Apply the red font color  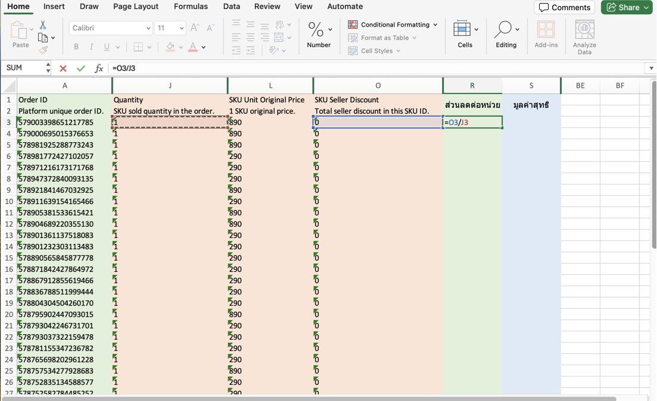[x=193, y=47]
